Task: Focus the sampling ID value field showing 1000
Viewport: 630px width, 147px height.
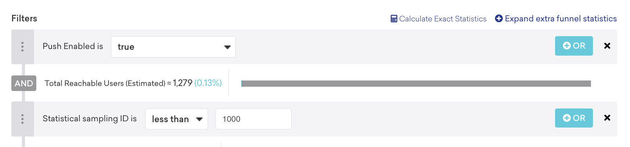Action: tap(253, 119)
